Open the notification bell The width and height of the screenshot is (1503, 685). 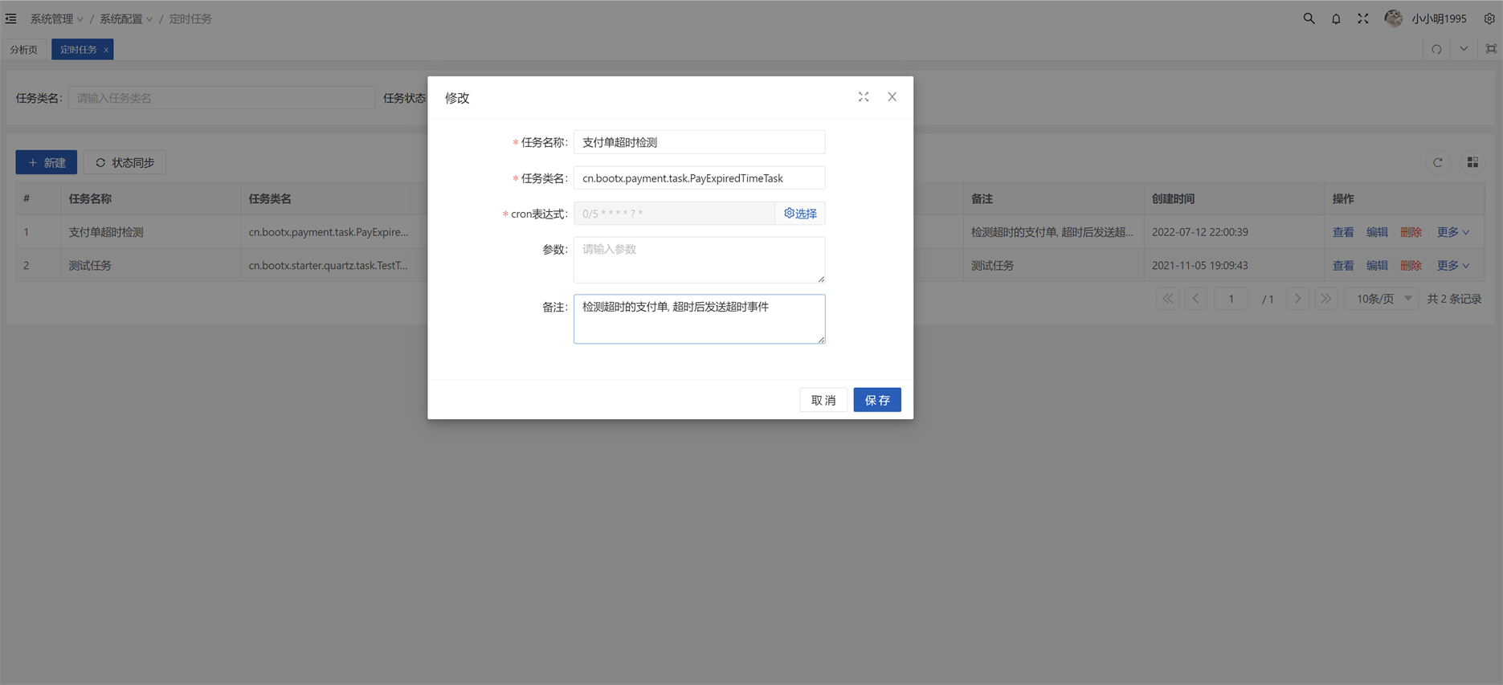tap(1336, 18)
